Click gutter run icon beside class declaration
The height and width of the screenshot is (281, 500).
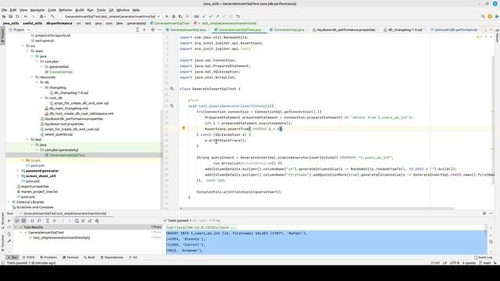coord(172,89)
